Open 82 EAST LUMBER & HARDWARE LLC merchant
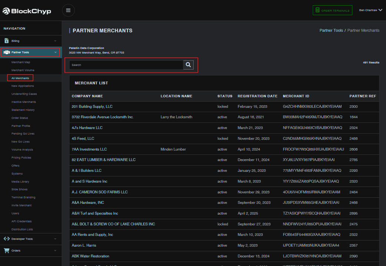Screen dimensions: 386x266 tap(104, 160)
